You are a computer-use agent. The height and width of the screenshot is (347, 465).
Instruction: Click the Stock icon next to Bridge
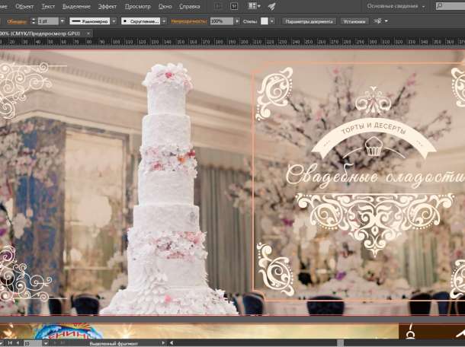click(233, 6)
